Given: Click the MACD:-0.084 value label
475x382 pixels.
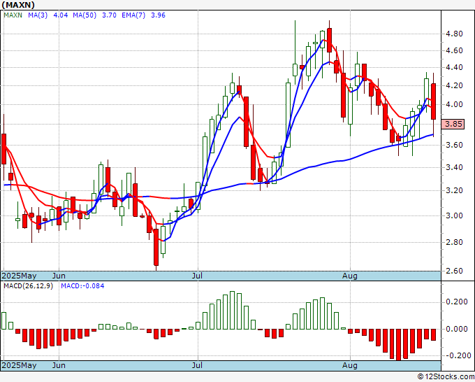Looking at the screenshot, I should click(x=82, y=286).
